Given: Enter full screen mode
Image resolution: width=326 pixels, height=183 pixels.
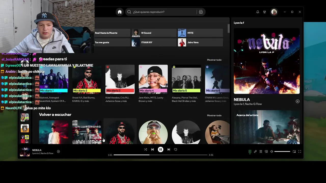Looking at the screenshot, I should pyautogui.click(x=300, y=151).
